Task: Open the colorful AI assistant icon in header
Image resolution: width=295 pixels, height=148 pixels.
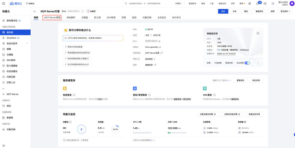Action: click(273, 4)
